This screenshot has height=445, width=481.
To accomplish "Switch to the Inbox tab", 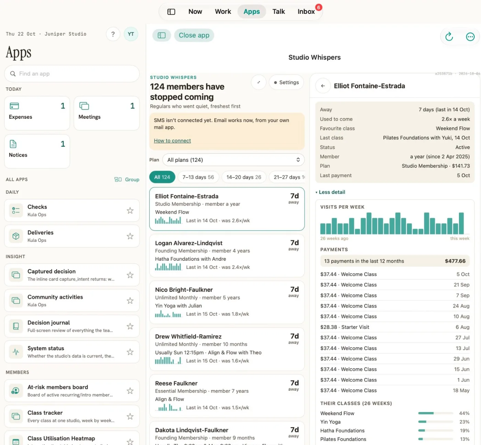I will coord(306,12).
